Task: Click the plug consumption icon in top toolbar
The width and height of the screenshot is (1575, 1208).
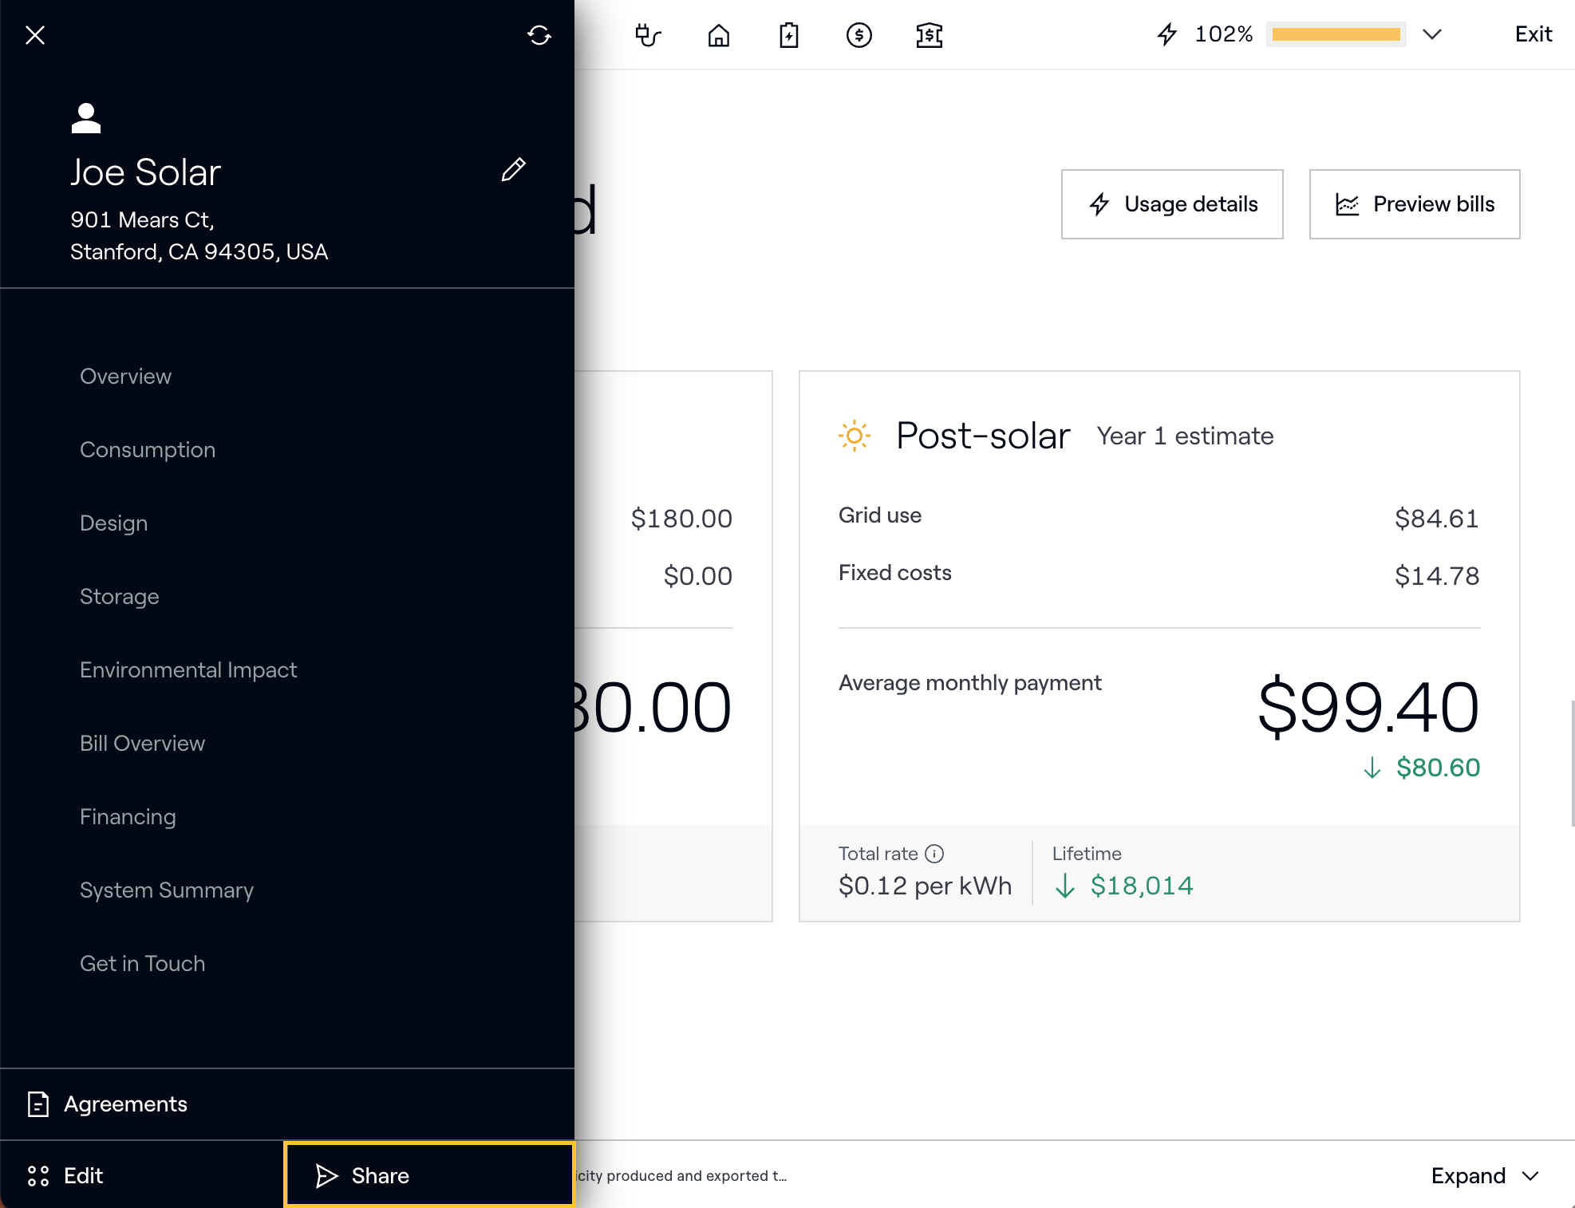Action: click(x=648, y=35)
